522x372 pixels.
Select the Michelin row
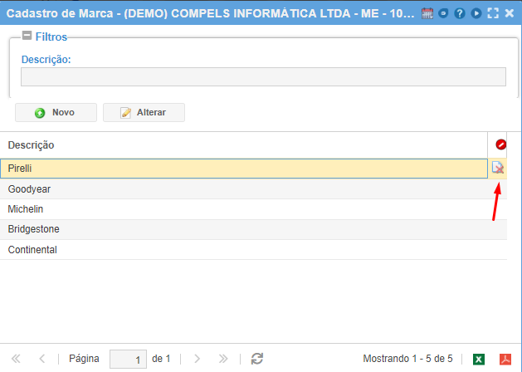(253, 209)
